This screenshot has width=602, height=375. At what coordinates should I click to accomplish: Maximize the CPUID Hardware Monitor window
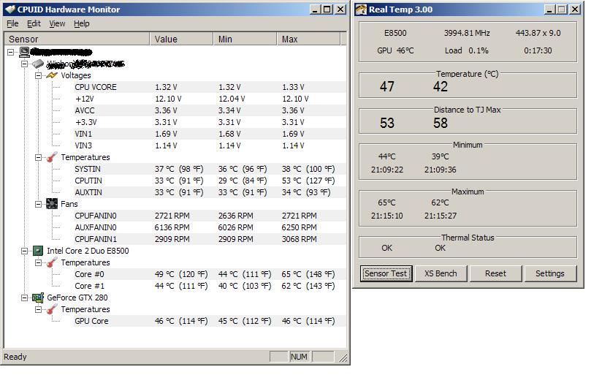[327, 10]
